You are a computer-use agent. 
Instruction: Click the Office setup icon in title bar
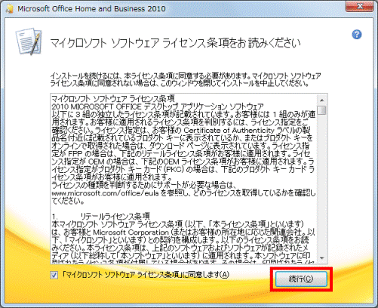click(10, 9)
